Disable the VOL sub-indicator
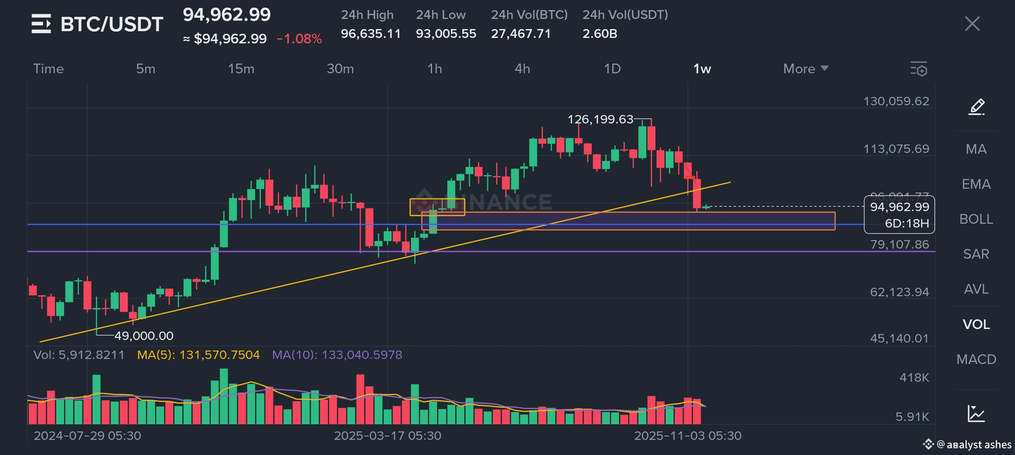 [976, 324]
